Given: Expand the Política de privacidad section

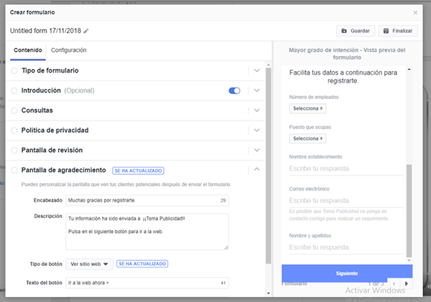Looking at the screenshot, I should coord(257,131).
